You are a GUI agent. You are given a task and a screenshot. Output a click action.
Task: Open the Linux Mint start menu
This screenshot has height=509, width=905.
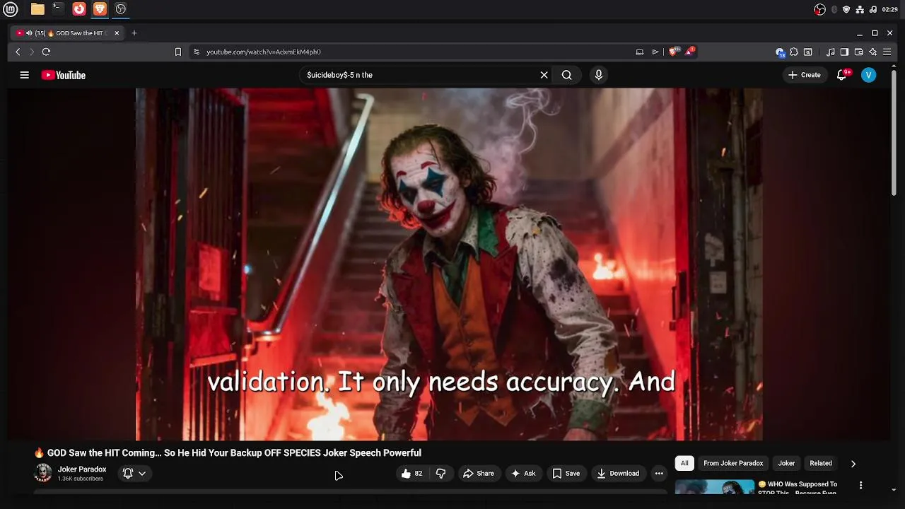click(x=10, y=9)
